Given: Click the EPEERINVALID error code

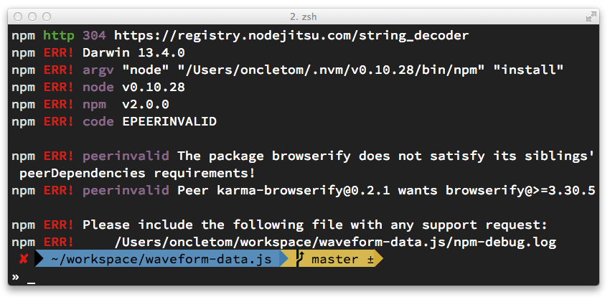Looking at the screenshot, I should click(x=169, y=122).
